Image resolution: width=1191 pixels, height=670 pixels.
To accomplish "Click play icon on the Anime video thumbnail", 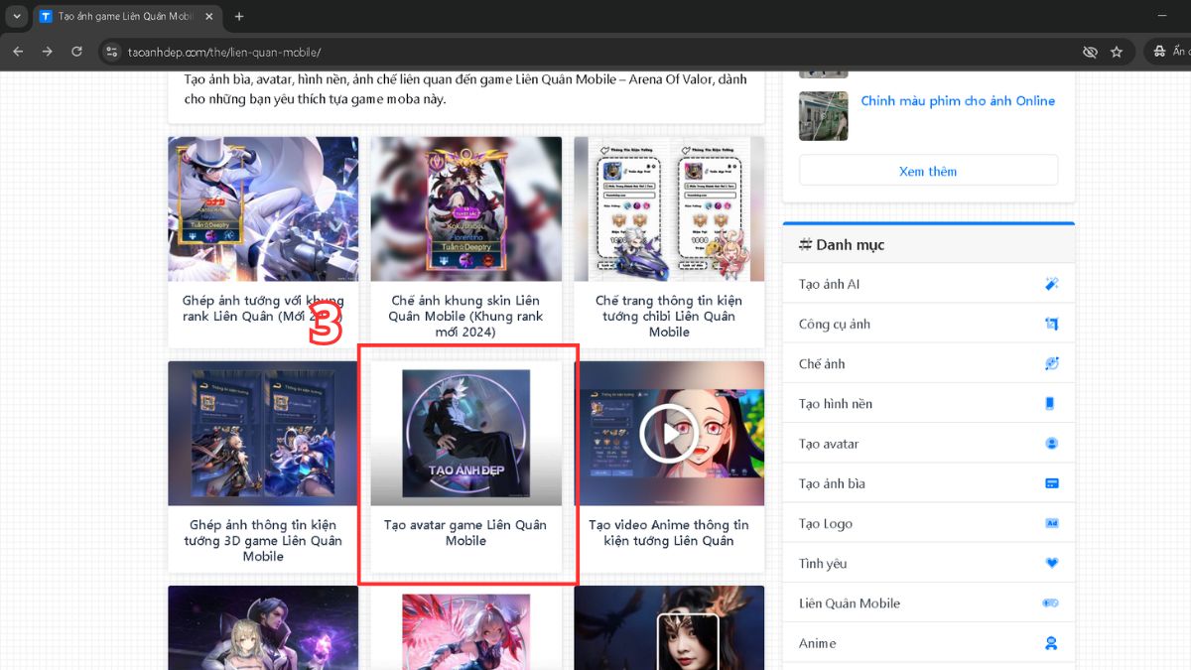I will [x=669, y=434].
